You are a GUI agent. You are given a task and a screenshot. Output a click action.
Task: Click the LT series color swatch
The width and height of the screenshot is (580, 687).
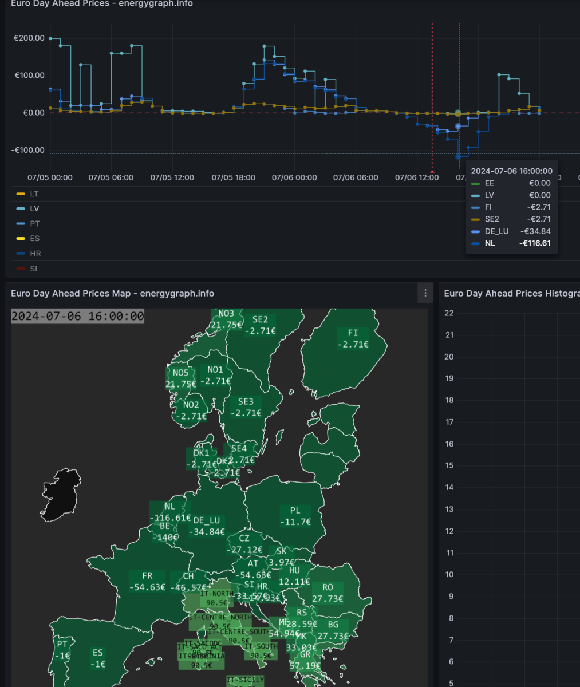tap(21, 194)
